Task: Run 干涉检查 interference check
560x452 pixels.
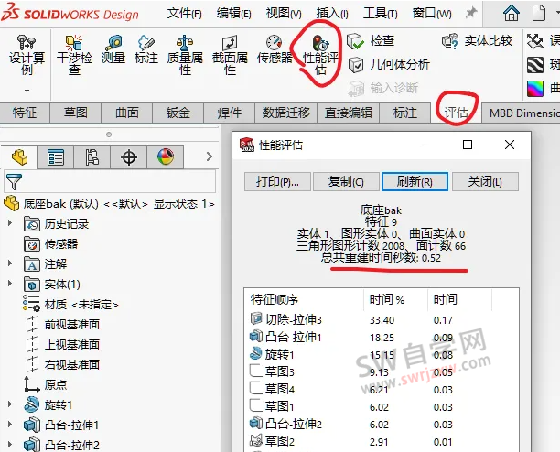Action: 74,55
